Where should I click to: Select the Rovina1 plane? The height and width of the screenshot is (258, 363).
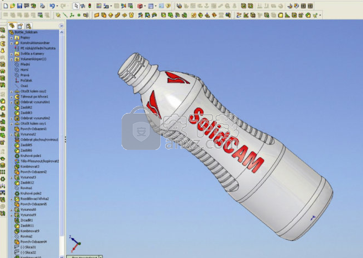(x=26, y=188)
